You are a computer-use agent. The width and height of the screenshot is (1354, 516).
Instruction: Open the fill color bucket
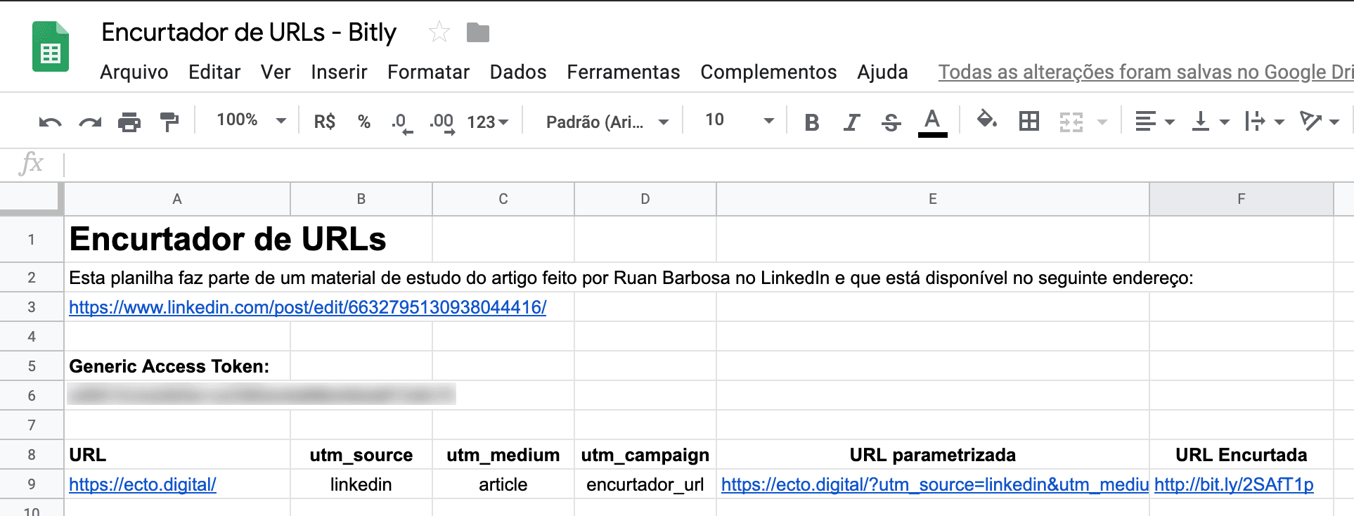tap(987, 120)
